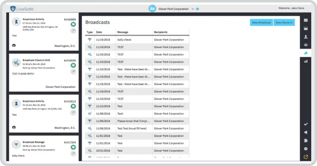Select the active Broadcasts tab in sidebar
317x166 pixels.
click(x=306, y=53)
